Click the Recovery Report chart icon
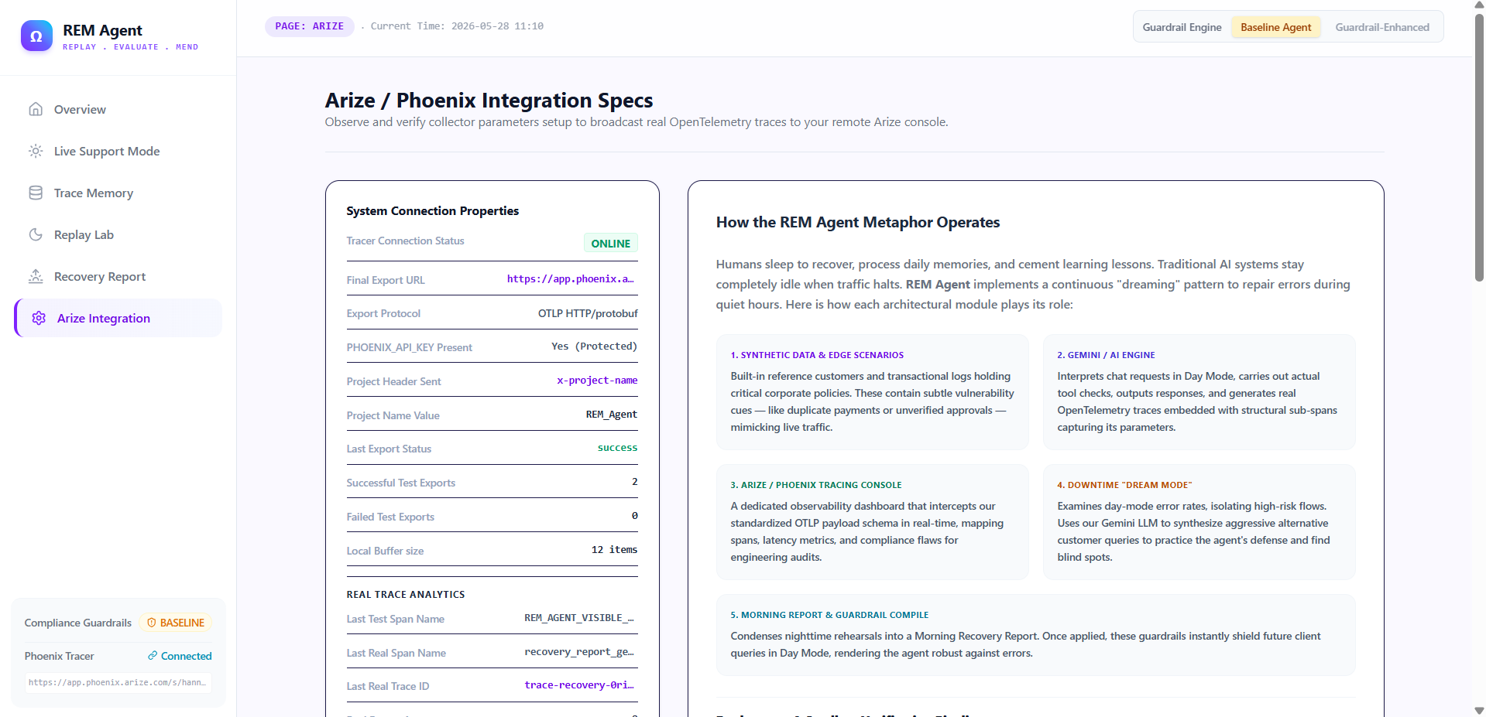Image resolution: width=1486 pixels, height=717 pixels. click(36, 276)
